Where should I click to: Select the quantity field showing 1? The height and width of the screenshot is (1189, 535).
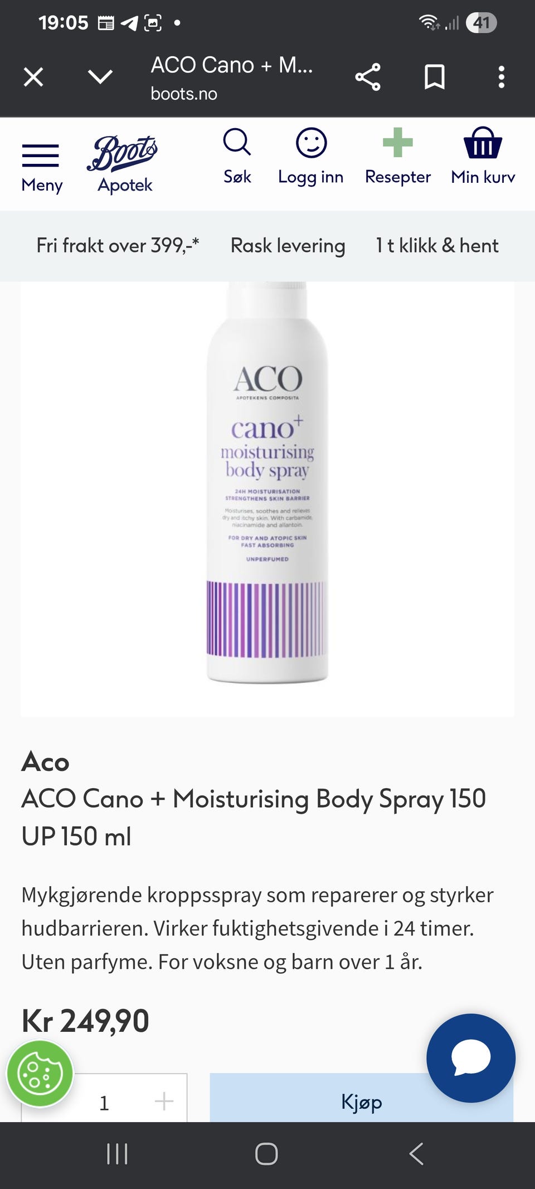tap(104, 1103)
